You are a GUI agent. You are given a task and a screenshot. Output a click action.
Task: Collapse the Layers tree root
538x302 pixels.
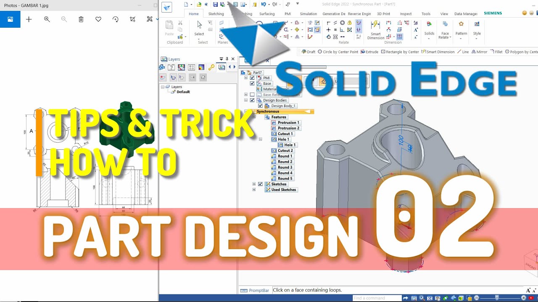click(x=163, y=87)
